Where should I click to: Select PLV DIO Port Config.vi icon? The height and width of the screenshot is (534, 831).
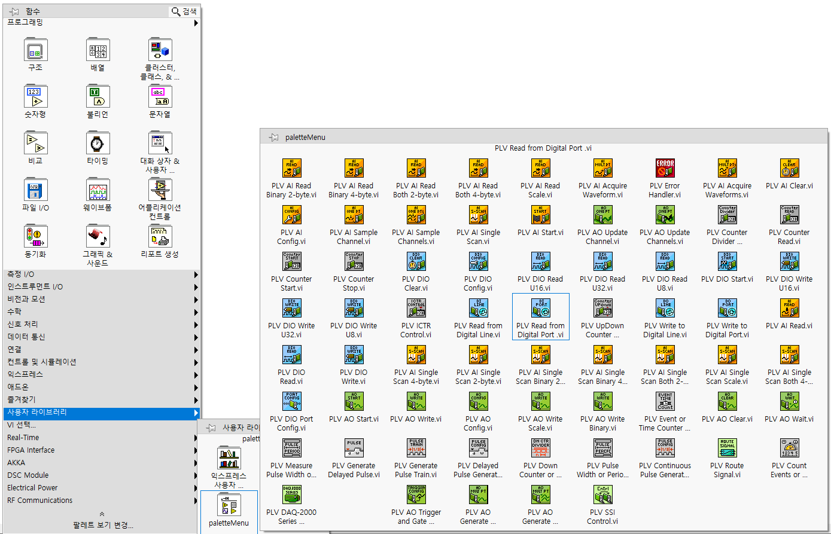[x=291, y=401]
